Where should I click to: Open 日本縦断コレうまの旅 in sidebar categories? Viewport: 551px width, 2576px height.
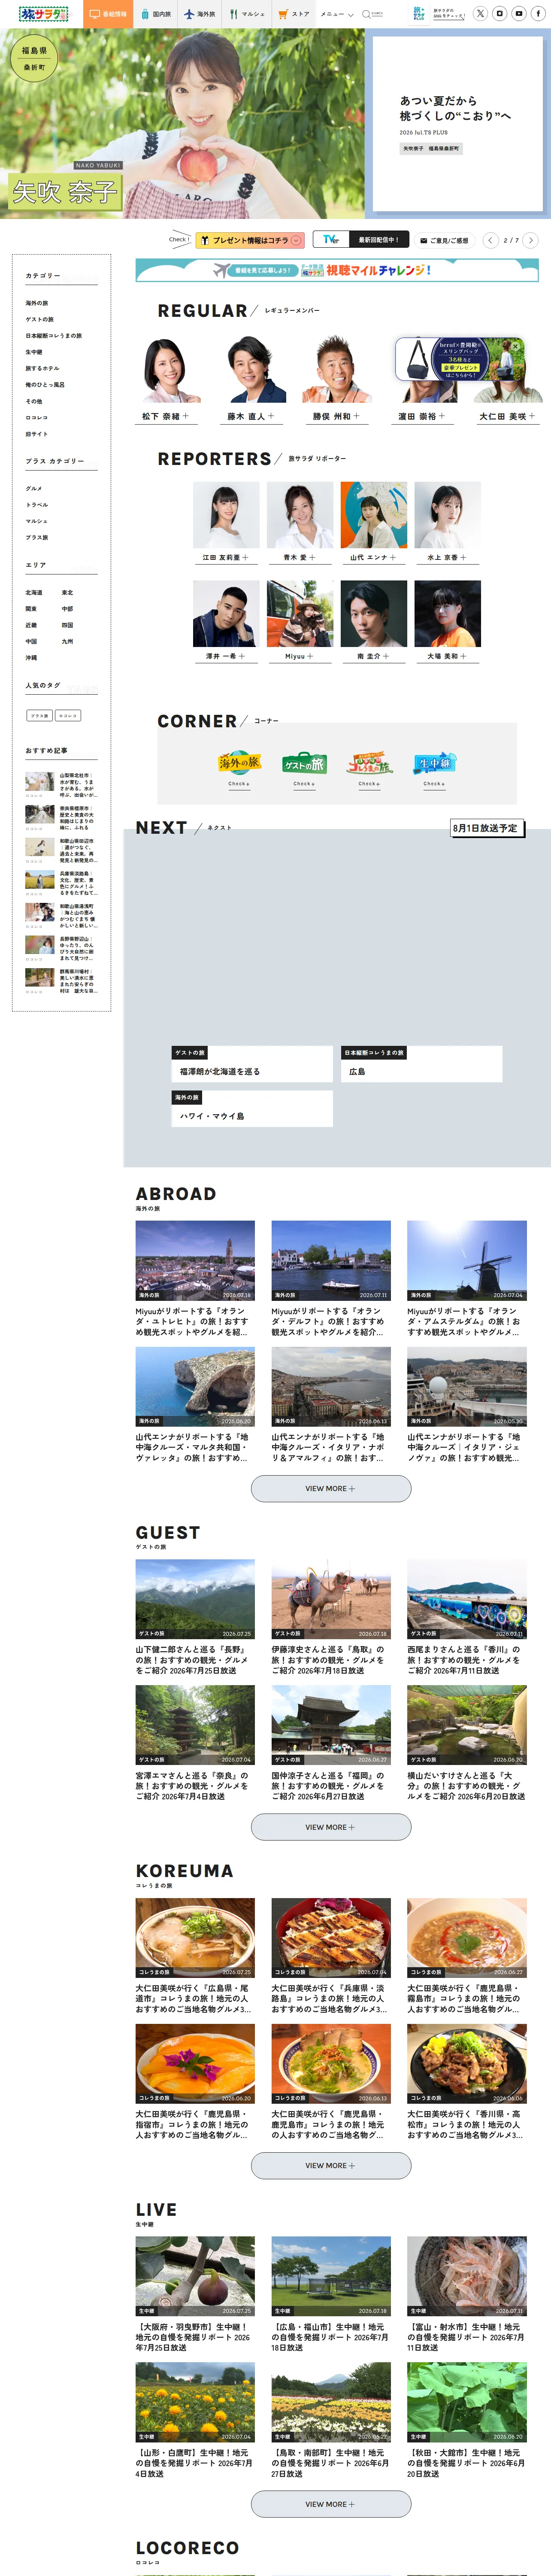54,336
